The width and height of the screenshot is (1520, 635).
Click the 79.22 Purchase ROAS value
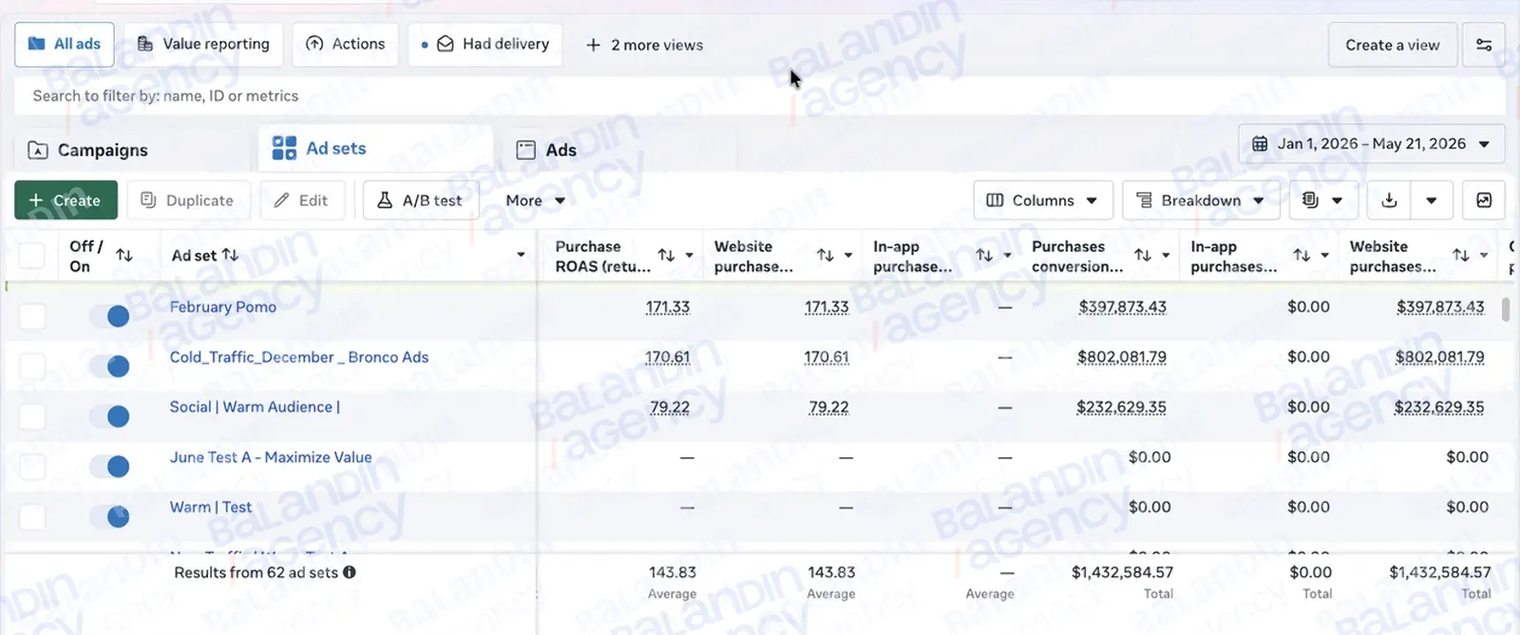point(670,407)
